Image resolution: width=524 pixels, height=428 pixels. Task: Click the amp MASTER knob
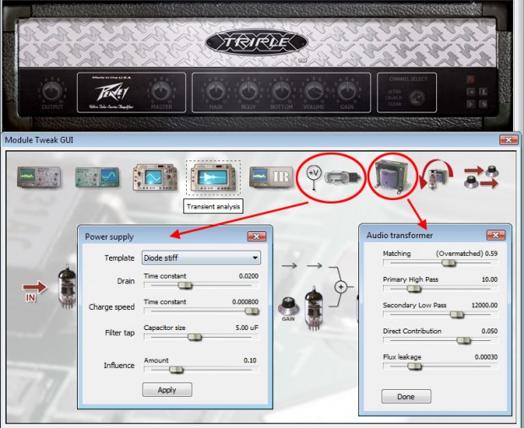pos(158,91)
